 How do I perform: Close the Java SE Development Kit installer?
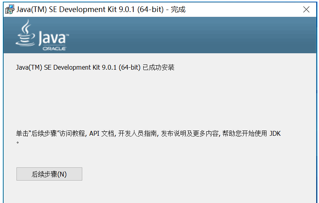coord(306,10)
